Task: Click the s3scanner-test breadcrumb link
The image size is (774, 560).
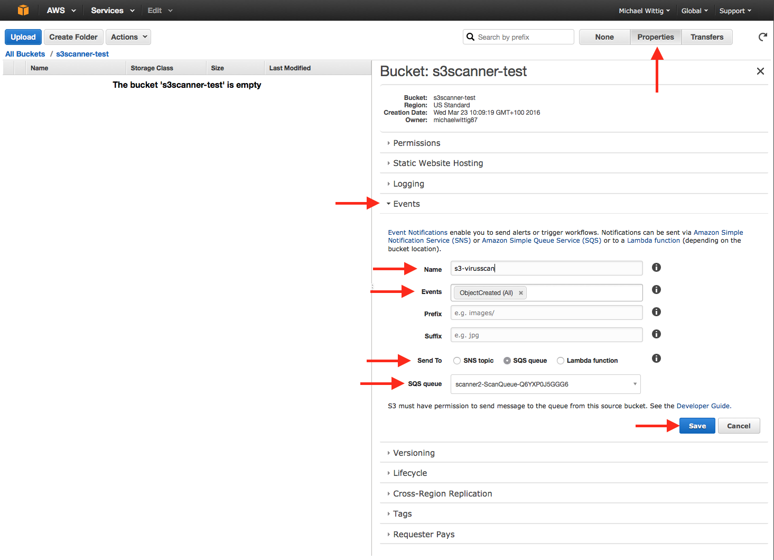Action: point(82,54)
